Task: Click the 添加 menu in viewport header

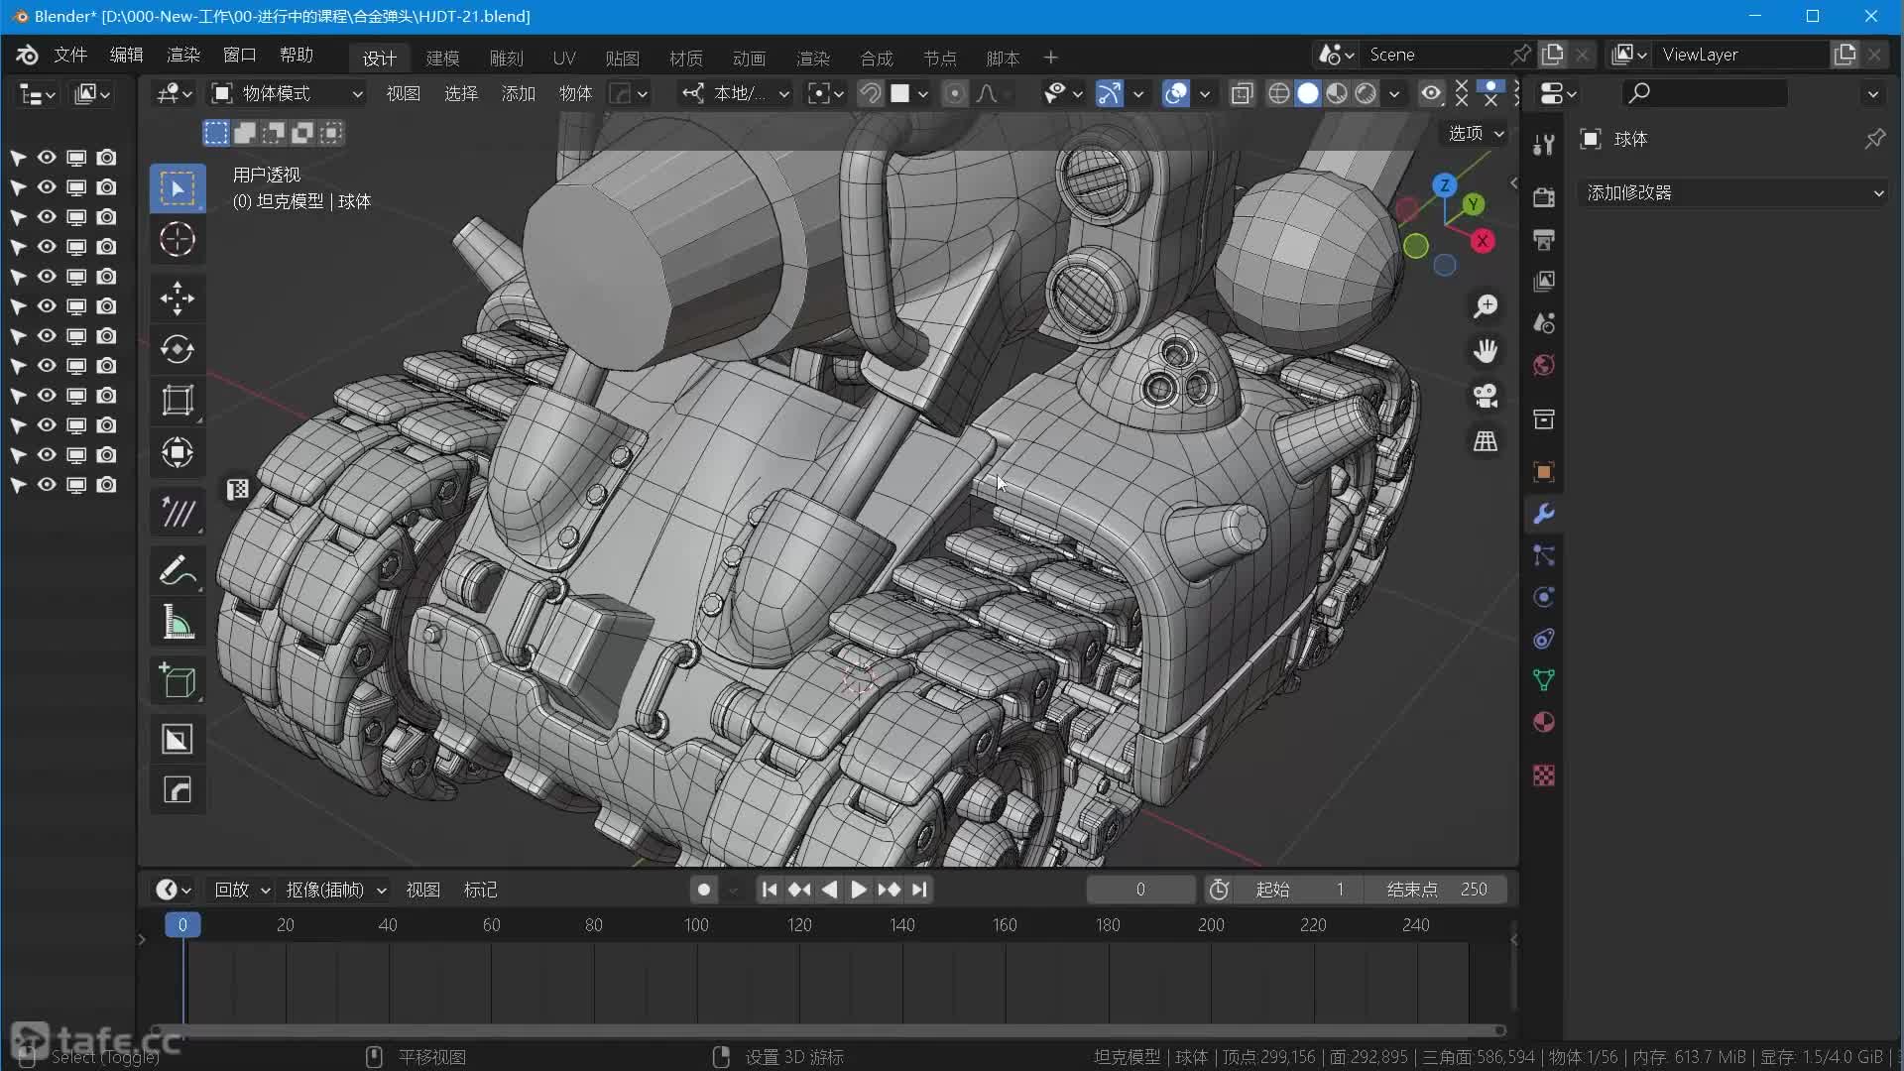Action: (518, 93)
